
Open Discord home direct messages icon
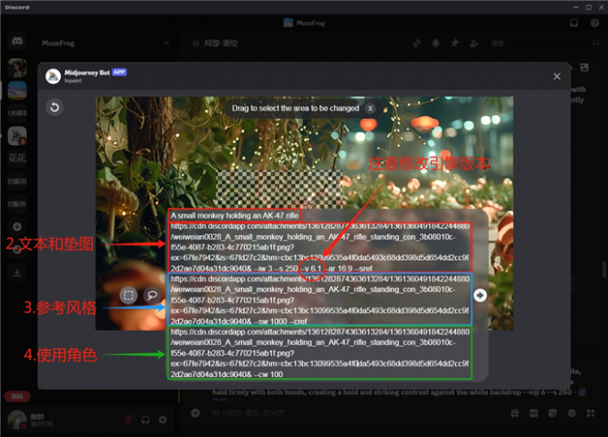click(x=17, y=41)
